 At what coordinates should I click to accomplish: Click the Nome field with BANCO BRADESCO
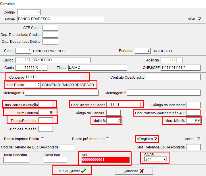(60, 19)
